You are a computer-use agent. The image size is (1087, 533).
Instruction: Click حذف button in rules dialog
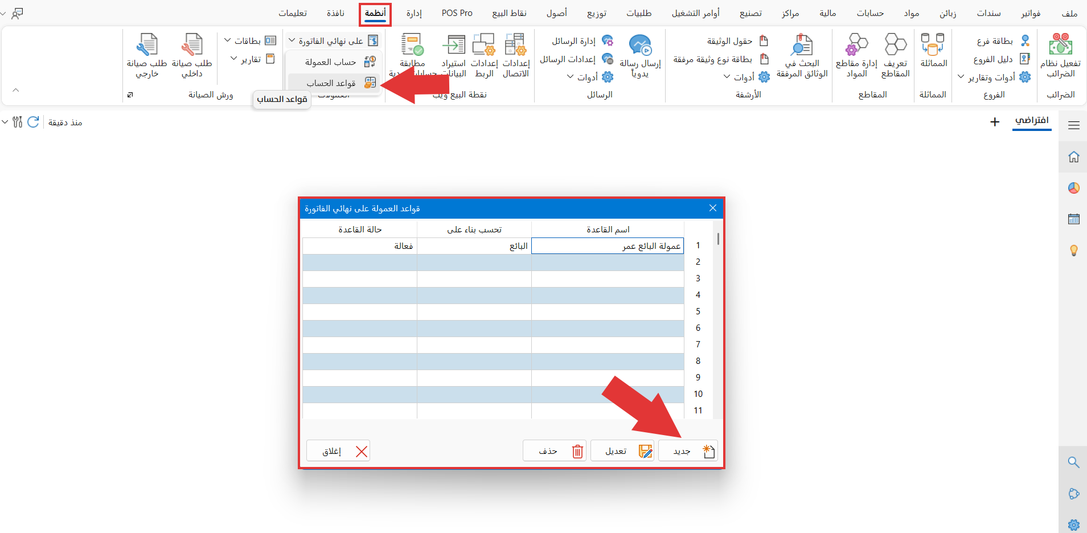[555, 451]
